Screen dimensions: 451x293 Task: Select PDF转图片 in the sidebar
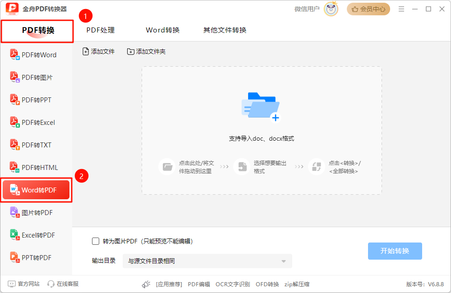click(x=36, y=78)
